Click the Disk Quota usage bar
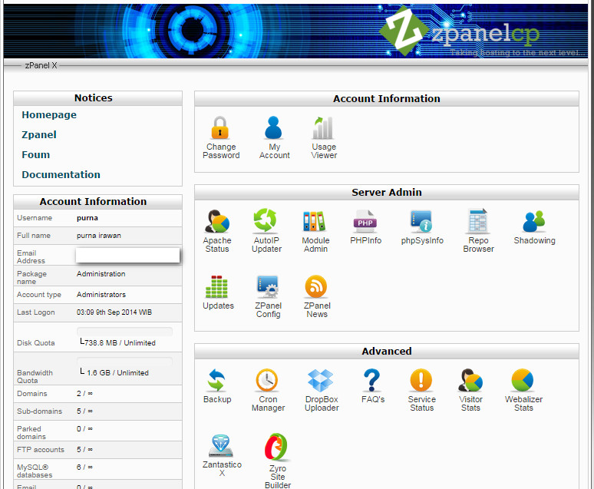The width and height of the screenshot is (594, 489). click(x=124, y=332)
